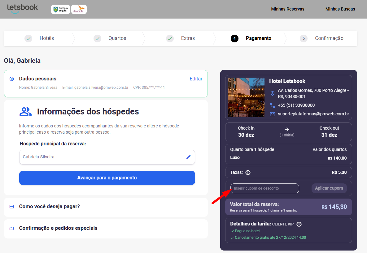
Task: Click the Av. Carlos Gomes hotel address
Action: click(313, 93)
